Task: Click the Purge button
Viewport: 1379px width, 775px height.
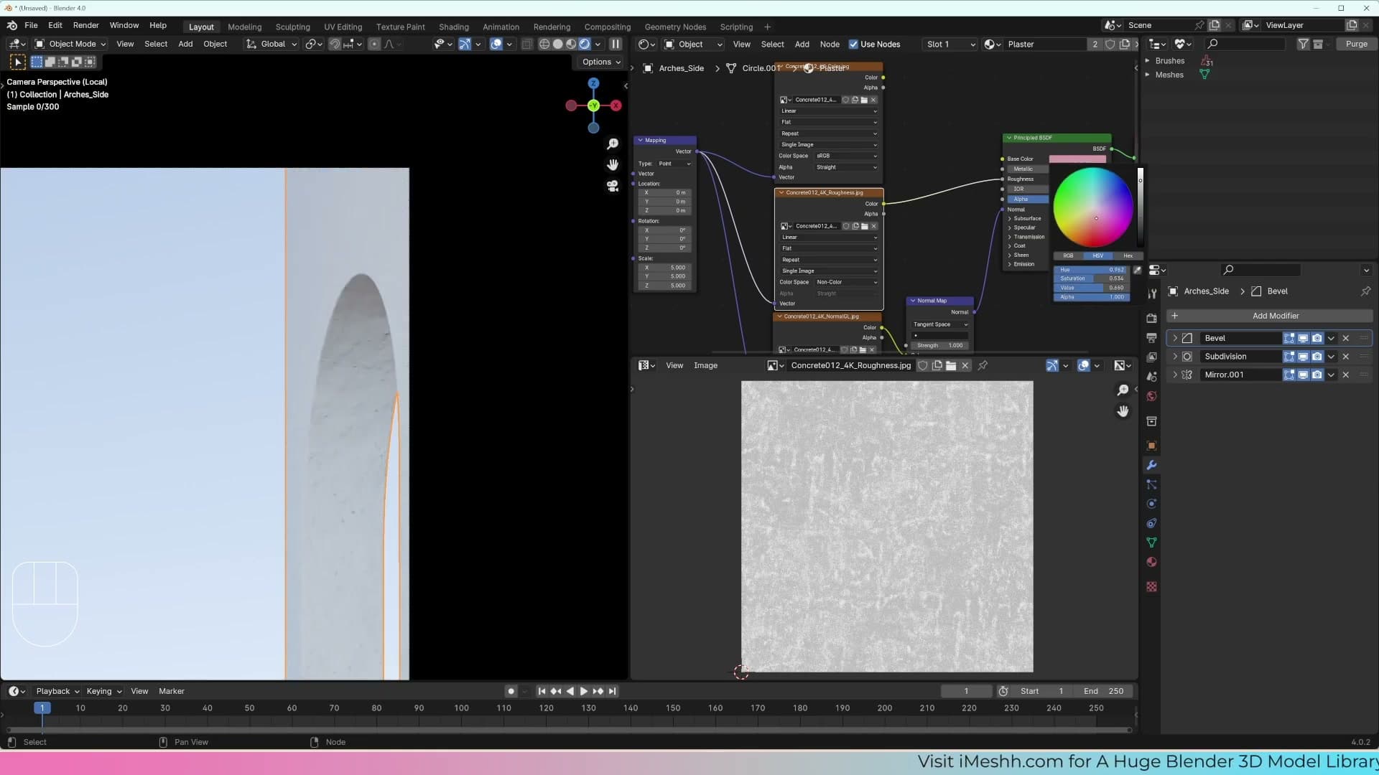Action: [x=1357, y=44]
